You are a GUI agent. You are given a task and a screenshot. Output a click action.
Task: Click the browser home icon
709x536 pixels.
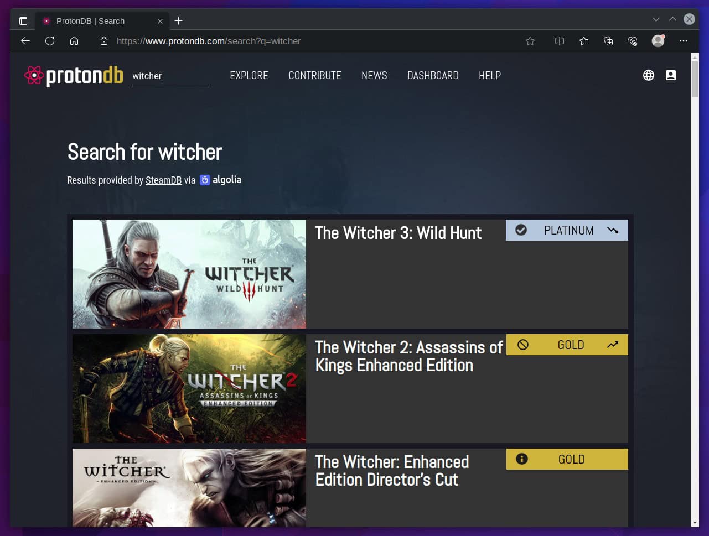[74, 41]
